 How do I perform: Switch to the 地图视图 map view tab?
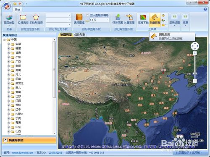[66, 34]
